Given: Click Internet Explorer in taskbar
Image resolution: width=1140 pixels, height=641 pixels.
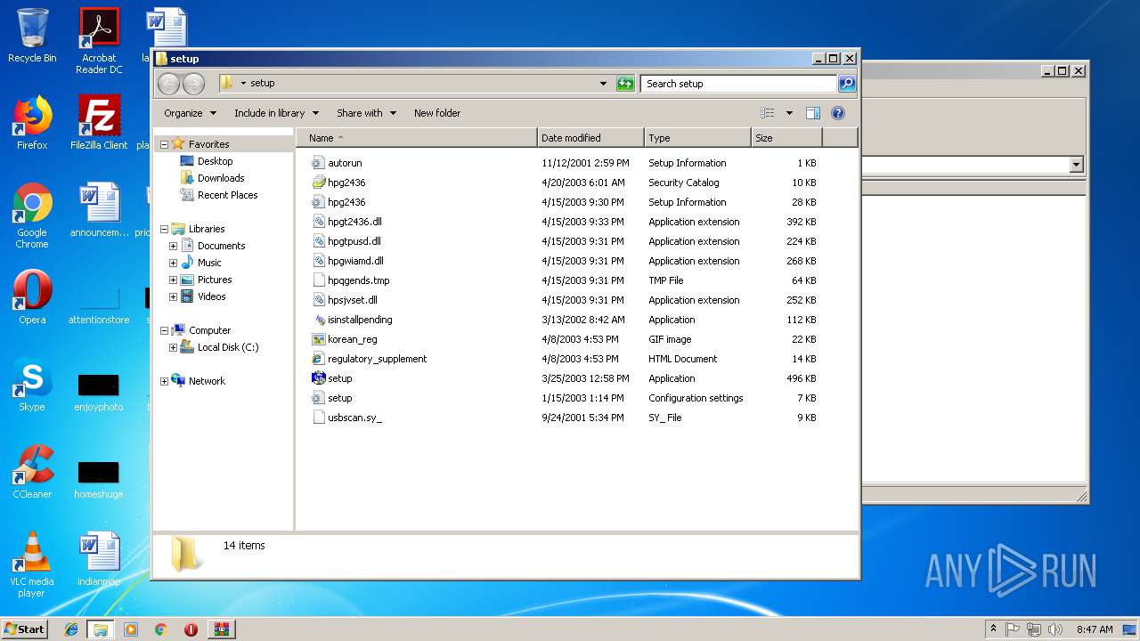Looking at the screenshot, I should coord(71,629).
